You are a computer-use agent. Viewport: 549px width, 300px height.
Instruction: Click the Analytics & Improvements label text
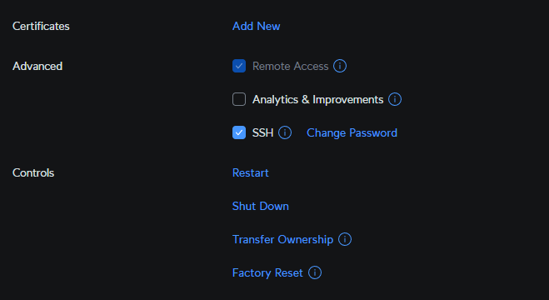coord(317,100)
